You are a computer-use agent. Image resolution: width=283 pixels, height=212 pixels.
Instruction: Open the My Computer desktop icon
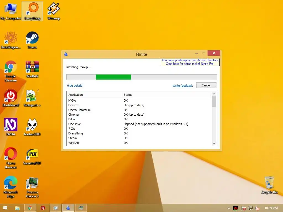pos(11,11)
